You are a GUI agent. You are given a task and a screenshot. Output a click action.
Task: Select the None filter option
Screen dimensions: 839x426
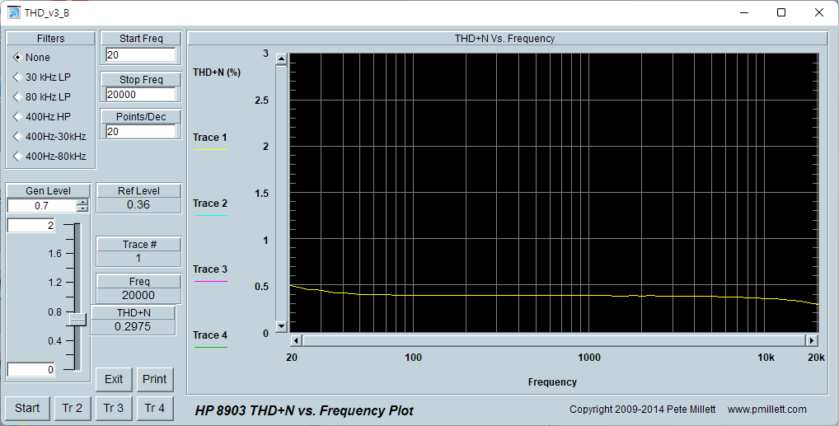click(x=17, y=58)
